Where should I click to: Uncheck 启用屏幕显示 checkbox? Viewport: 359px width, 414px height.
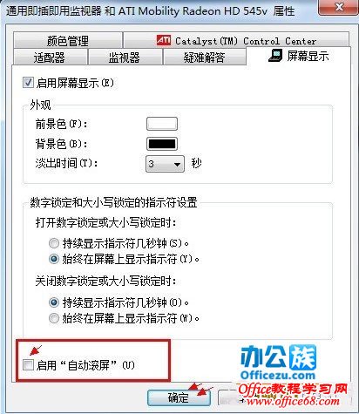point(28,83)
